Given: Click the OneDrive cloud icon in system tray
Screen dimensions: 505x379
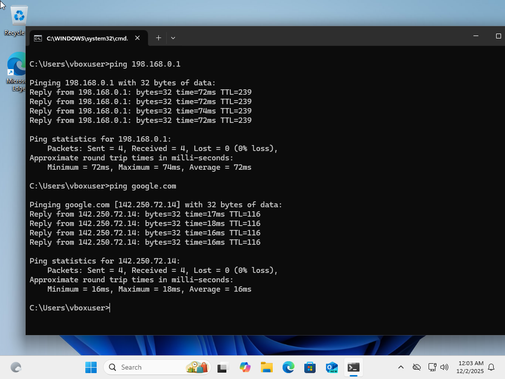Looking at the screenshot, I should click(x=417, y=367).
